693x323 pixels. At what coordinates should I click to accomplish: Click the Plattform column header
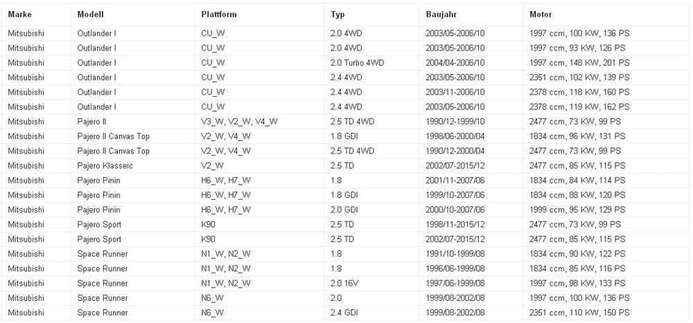[259, 15]
